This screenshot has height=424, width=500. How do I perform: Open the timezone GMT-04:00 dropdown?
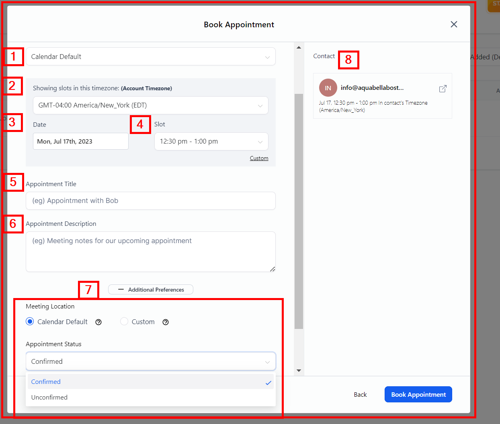click(151, 105)
